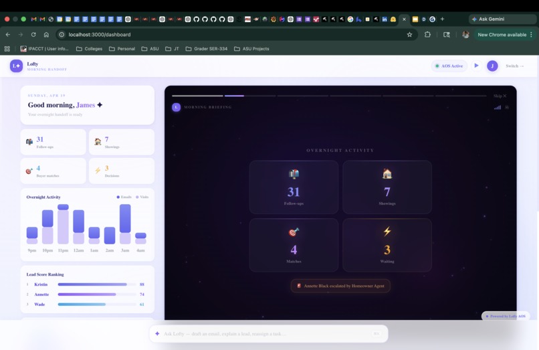Bookmark this page with the star icon

[409, 34]
